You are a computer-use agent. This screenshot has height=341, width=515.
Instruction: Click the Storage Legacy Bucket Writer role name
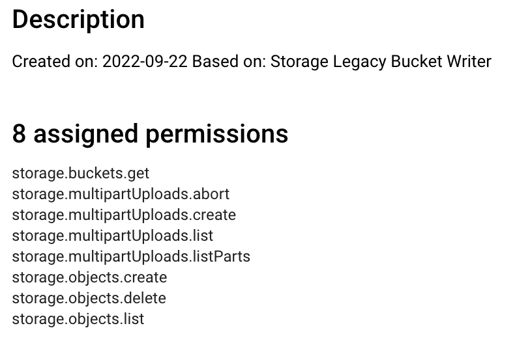(x=381, y=62)
